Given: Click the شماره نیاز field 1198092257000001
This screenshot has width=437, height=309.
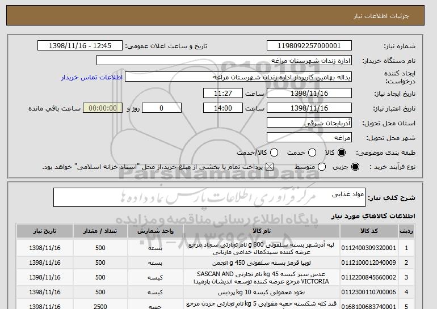Looking at the screenshot, I should tap(309, 46).
